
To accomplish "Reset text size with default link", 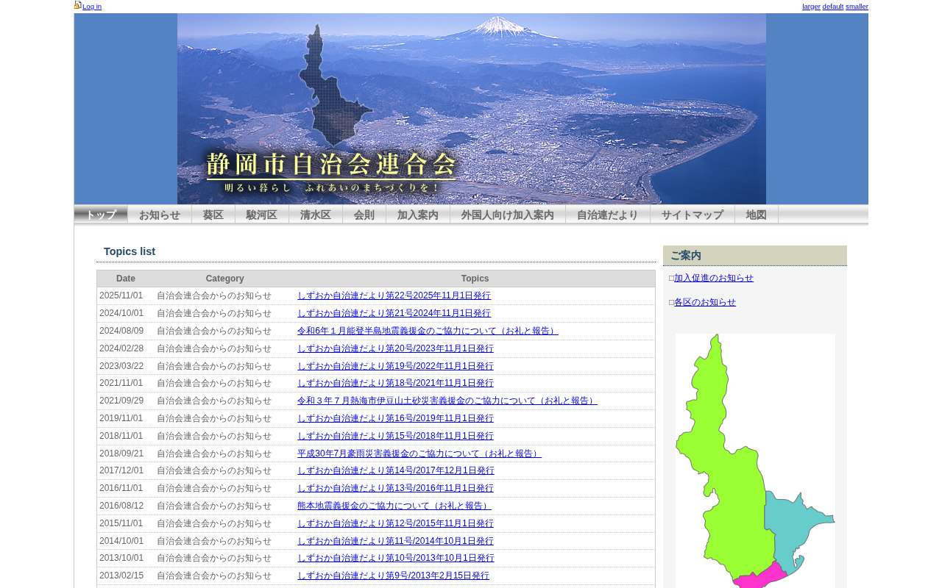I will (x=833, y=7).
